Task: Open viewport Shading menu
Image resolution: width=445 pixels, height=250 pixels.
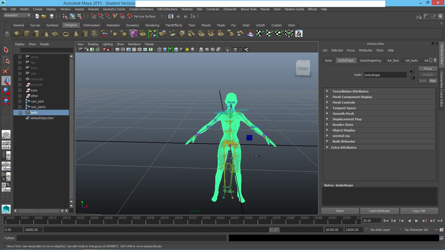Action: click(93, 44)
